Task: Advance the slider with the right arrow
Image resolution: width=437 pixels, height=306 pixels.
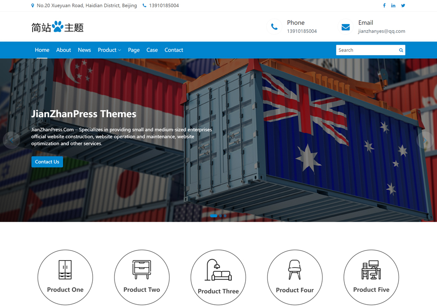Action: click(424, 140)
